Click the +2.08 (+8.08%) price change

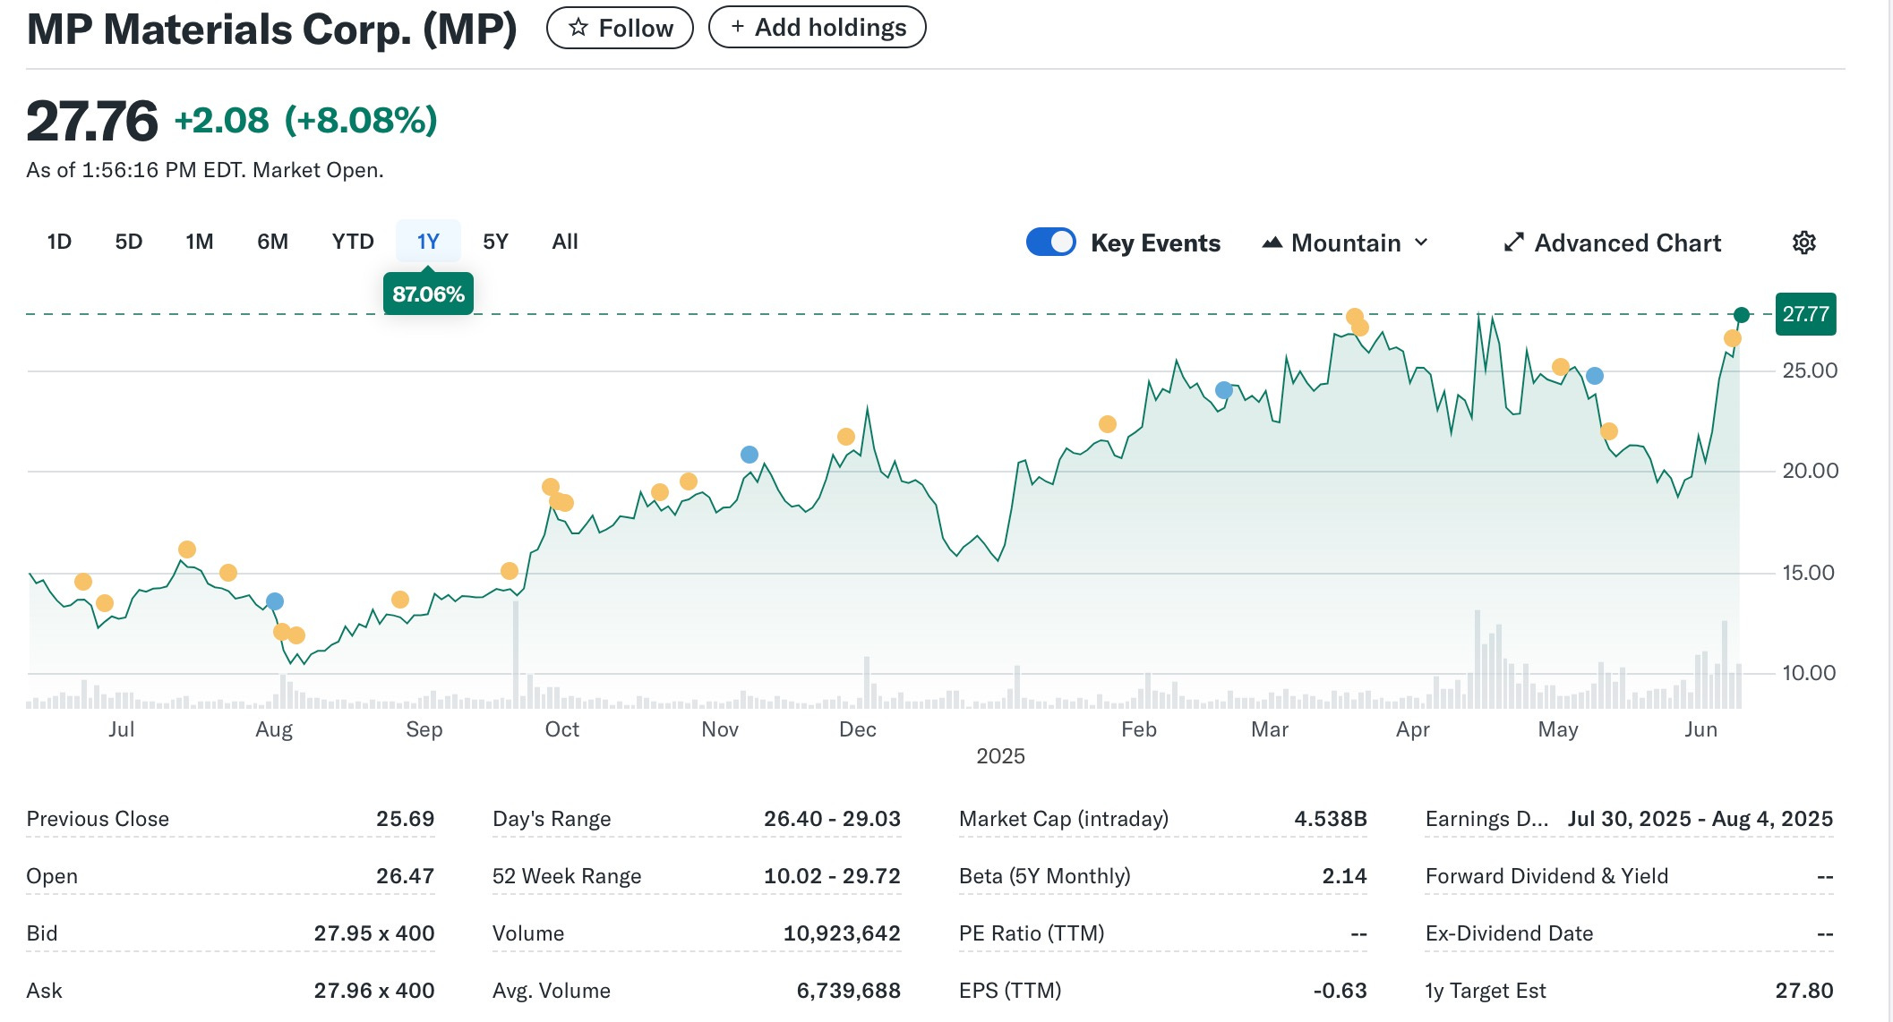click(305, 120)
